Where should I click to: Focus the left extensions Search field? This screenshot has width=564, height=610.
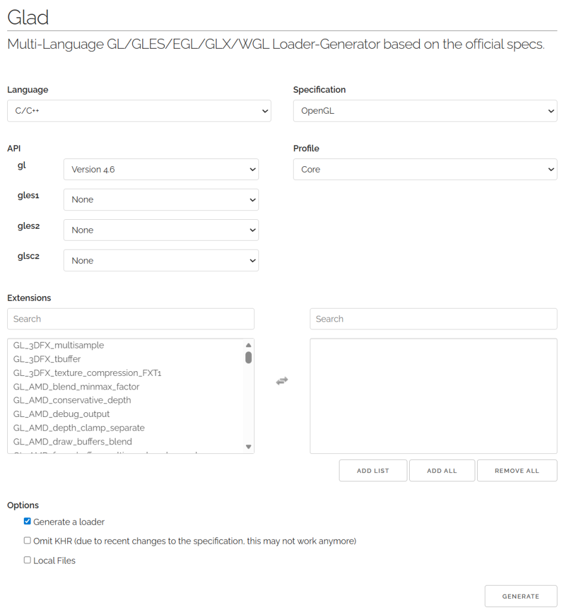(x=130, y=319)
